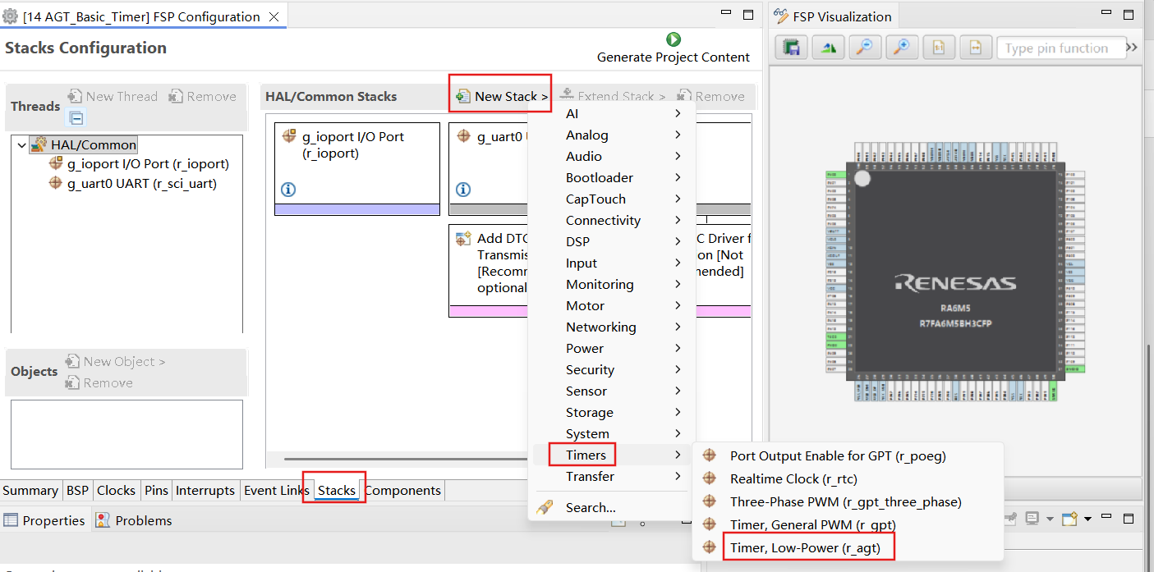
Task: Click the FSP Visualization glasses tab icon
Action: (x=779, y=16)
